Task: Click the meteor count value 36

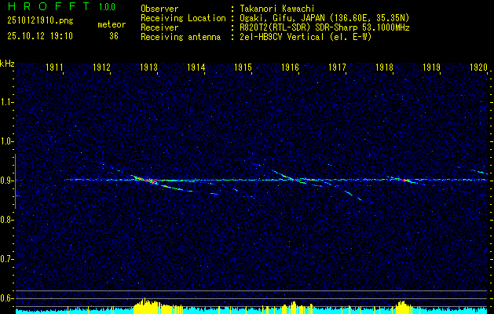Action: 114,36
